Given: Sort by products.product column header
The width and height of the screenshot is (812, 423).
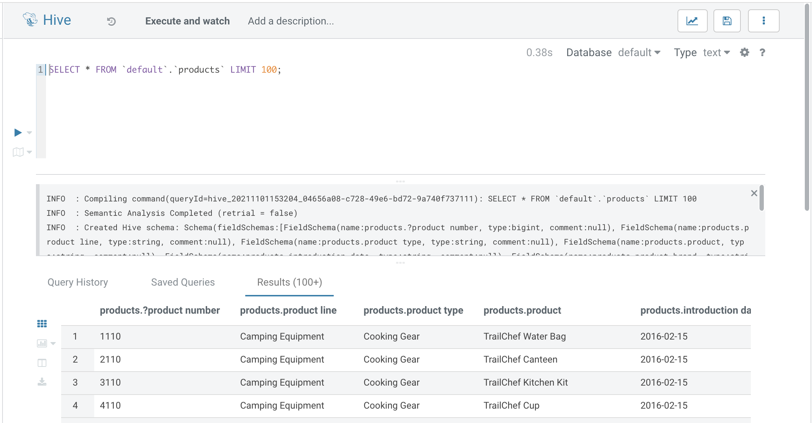Looking at the screenshot, I should pos(522,310).
